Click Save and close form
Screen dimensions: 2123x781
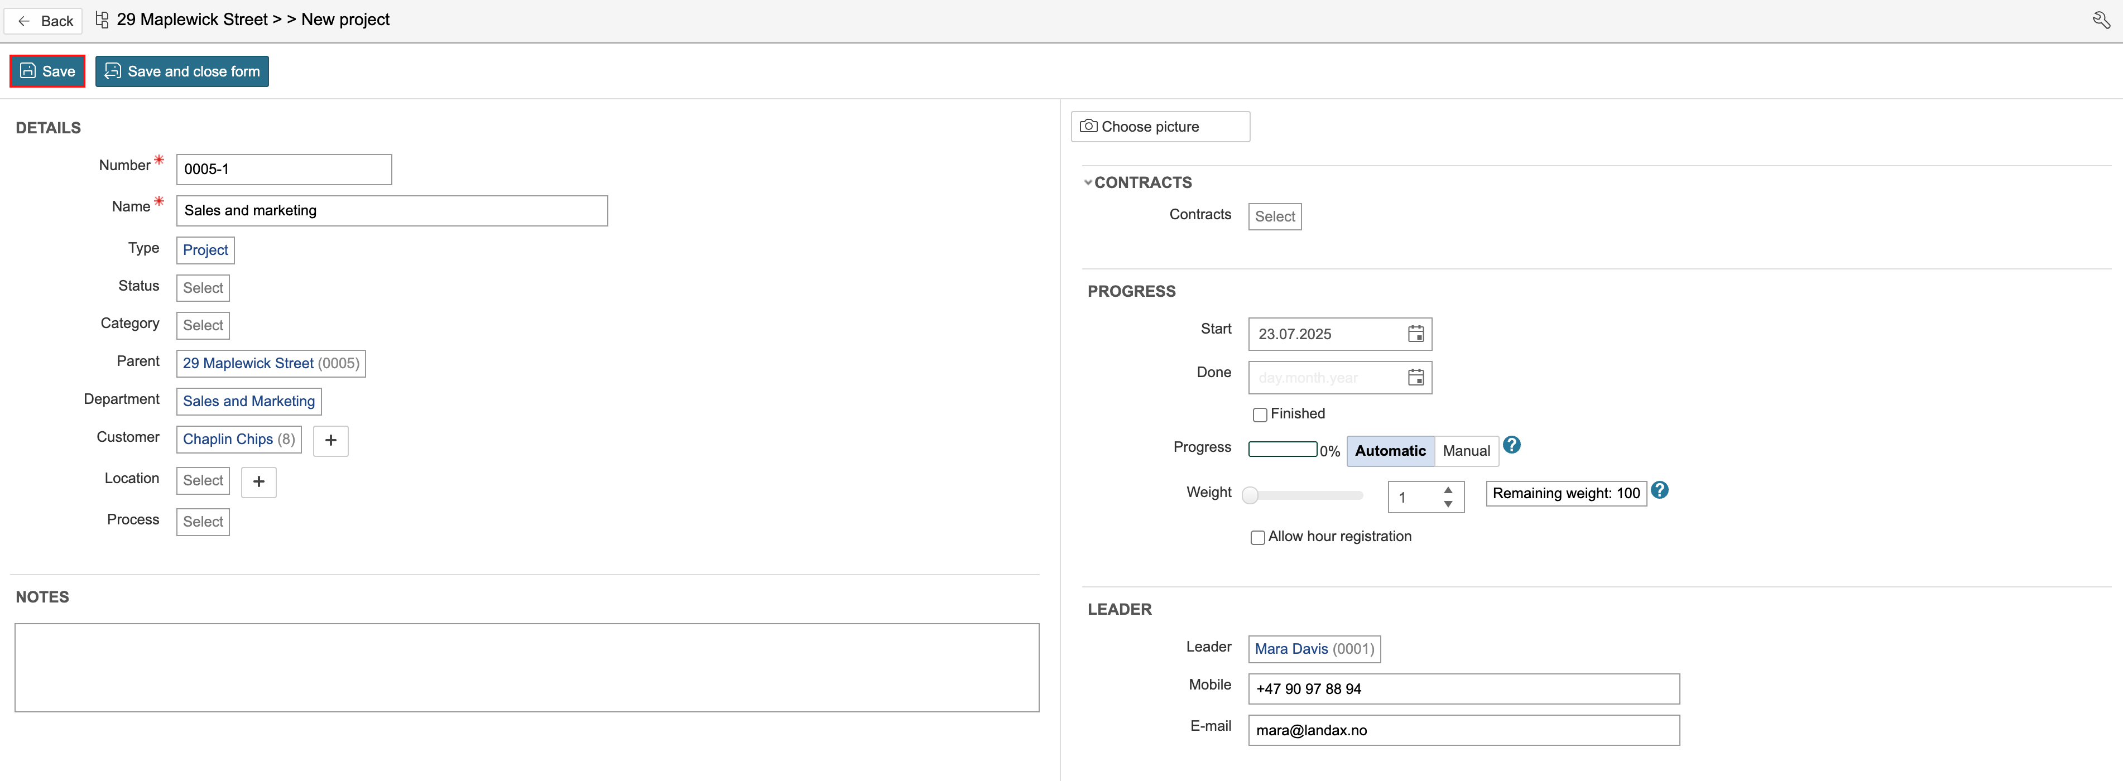tap(182, 71)
